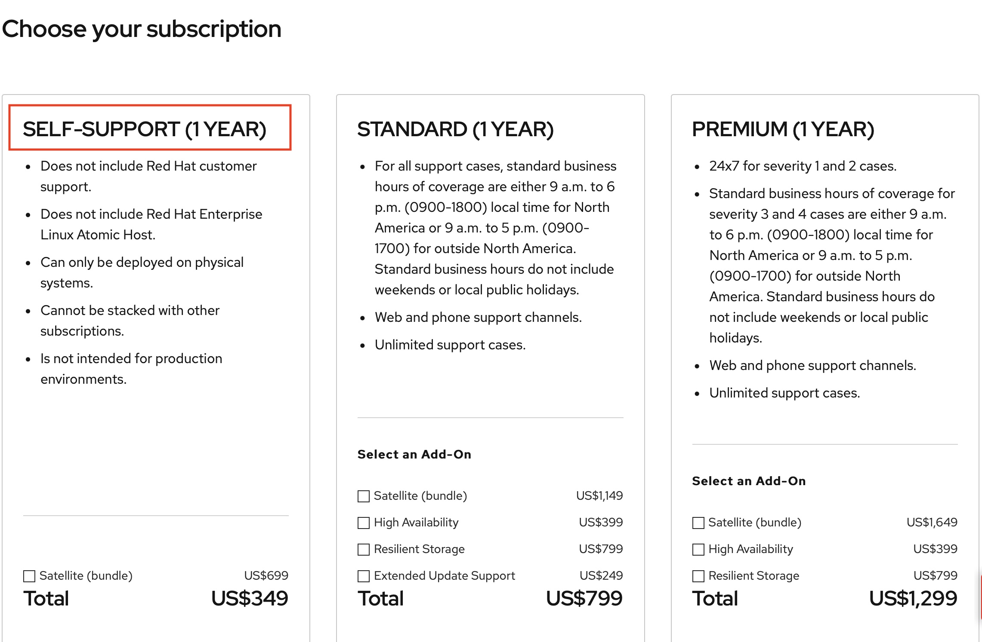
Task: Enable High Availability add-on for Standard plan
Action: [x=363, y=522]
